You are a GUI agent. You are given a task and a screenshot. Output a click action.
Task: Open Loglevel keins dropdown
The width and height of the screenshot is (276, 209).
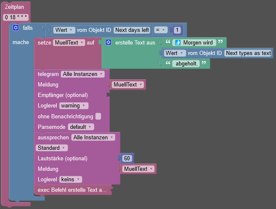coord(70,180)
